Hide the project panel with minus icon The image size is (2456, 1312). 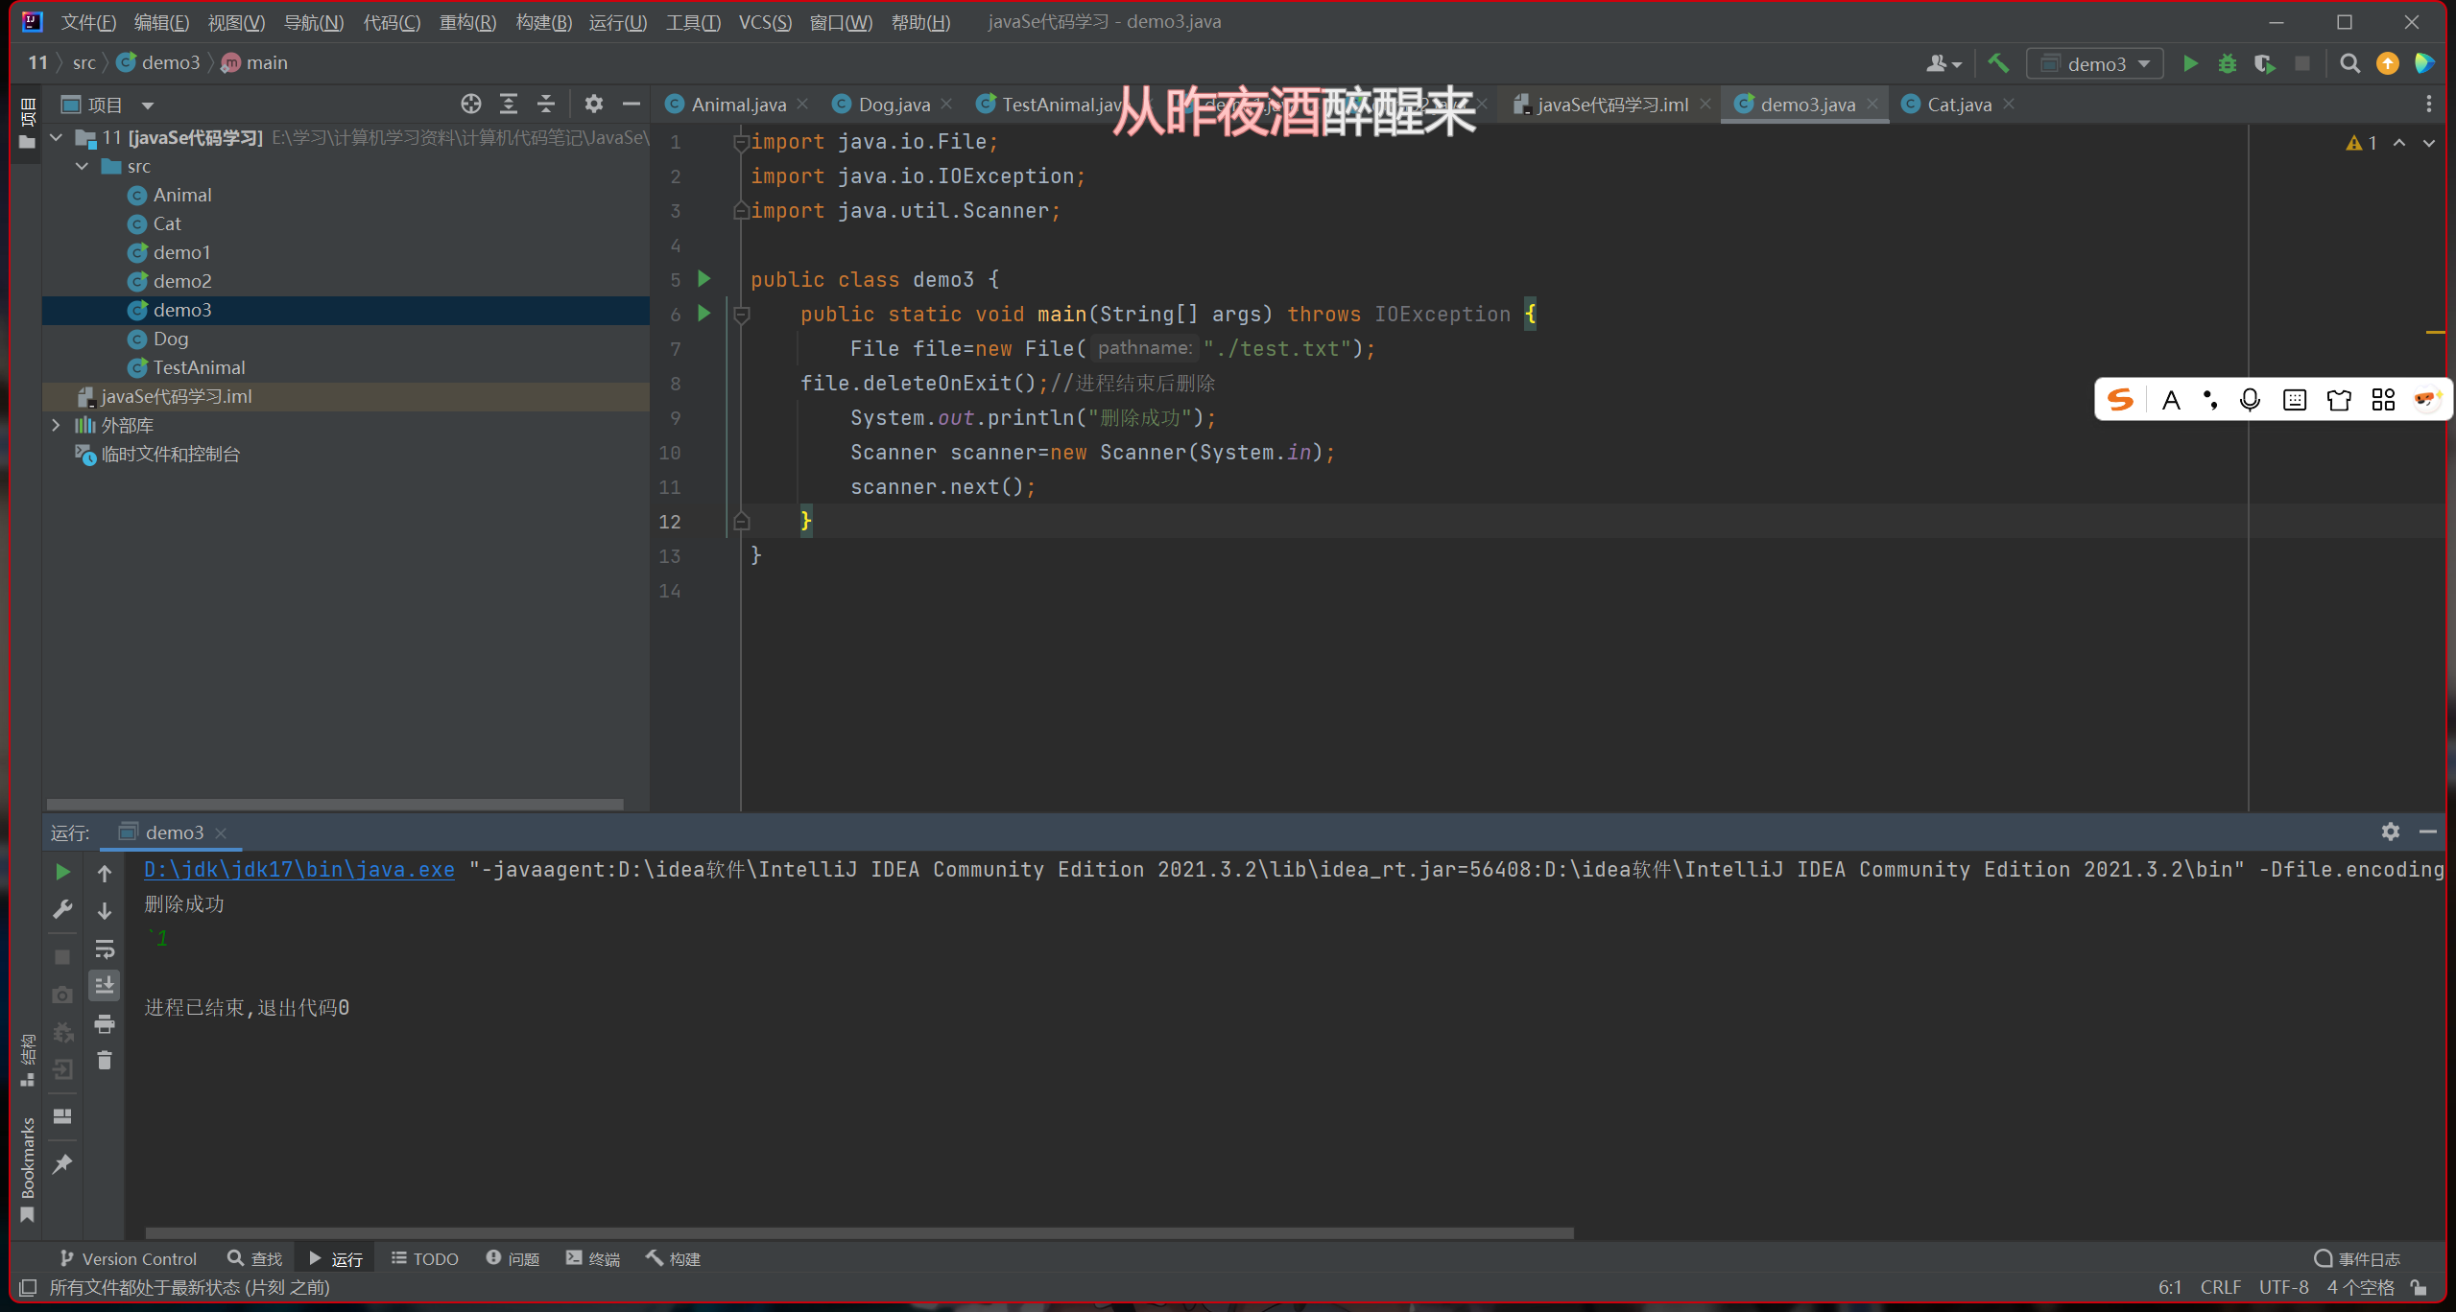coord(631,105)
